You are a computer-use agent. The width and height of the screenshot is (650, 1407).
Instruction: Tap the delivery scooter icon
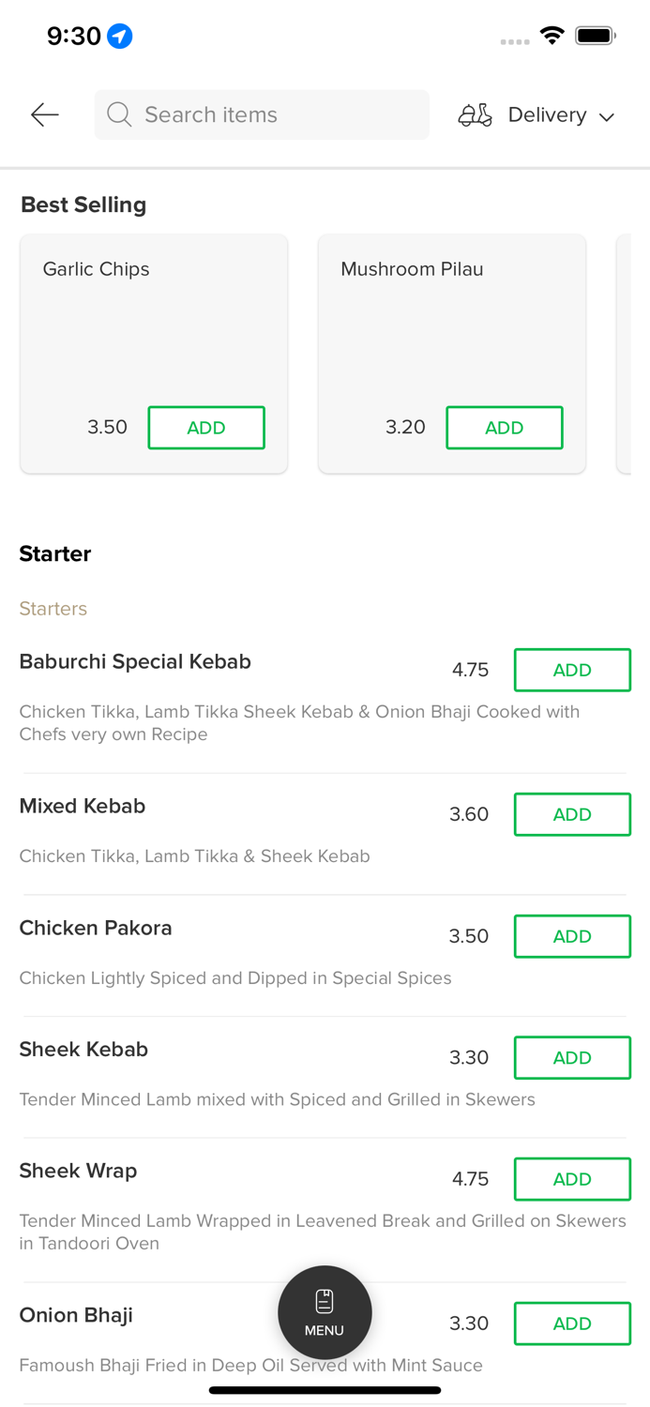(475, 114)
